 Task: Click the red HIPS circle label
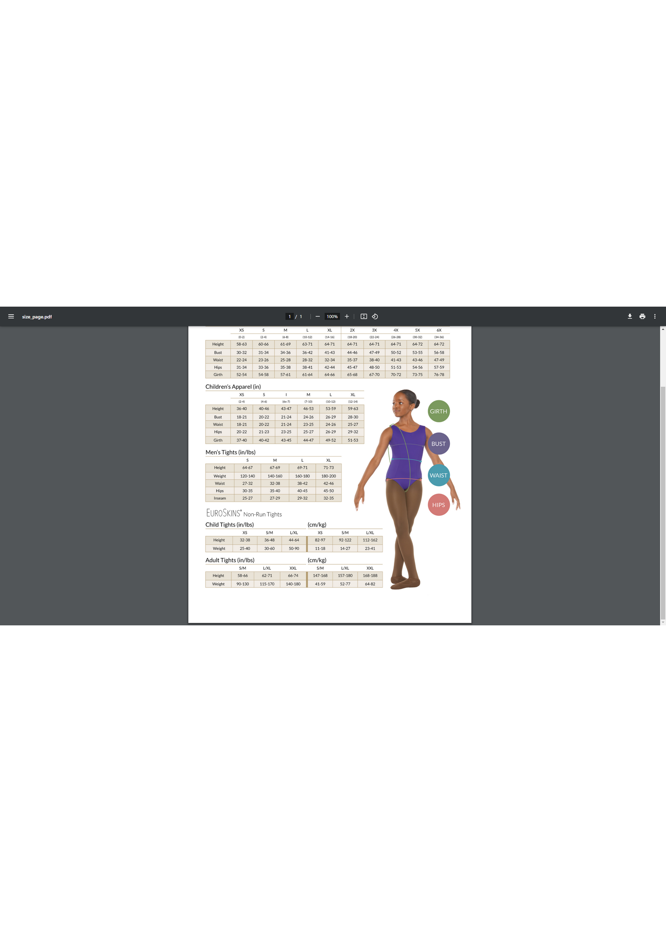(438, 505)
